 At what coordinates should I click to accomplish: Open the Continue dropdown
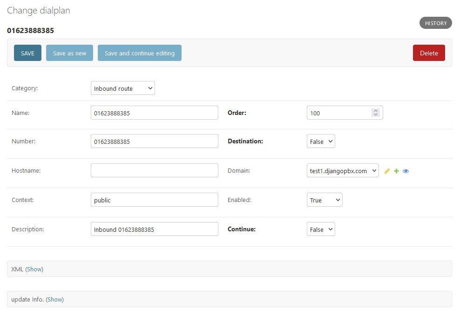(x=321, y=229)
